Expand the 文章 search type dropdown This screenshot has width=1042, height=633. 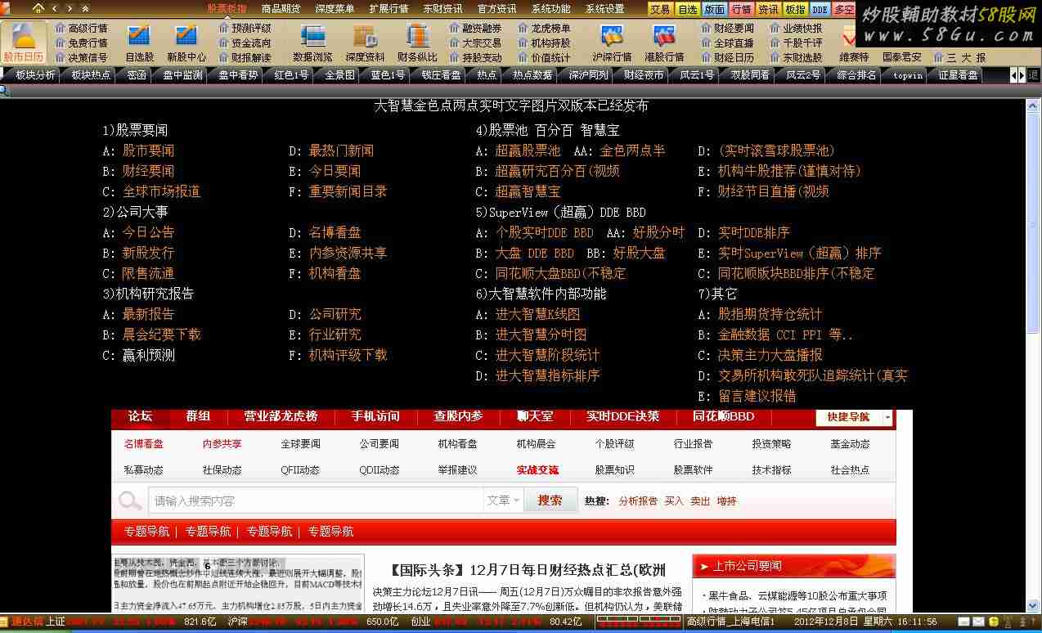click(504, 501)
